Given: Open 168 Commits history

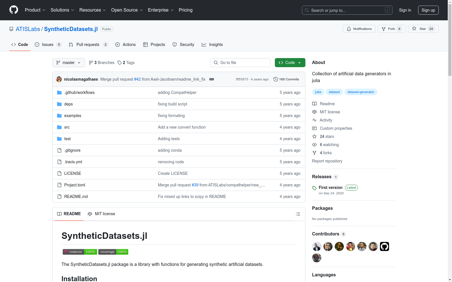Looking at the screenshot, I should 286,79.
